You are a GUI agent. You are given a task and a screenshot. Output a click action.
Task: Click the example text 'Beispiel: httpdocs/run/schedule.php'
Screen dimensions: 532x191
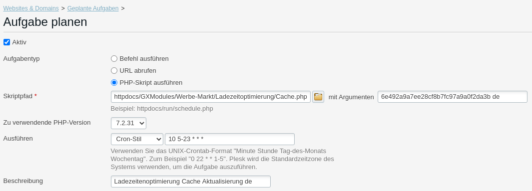coord(162,109)
